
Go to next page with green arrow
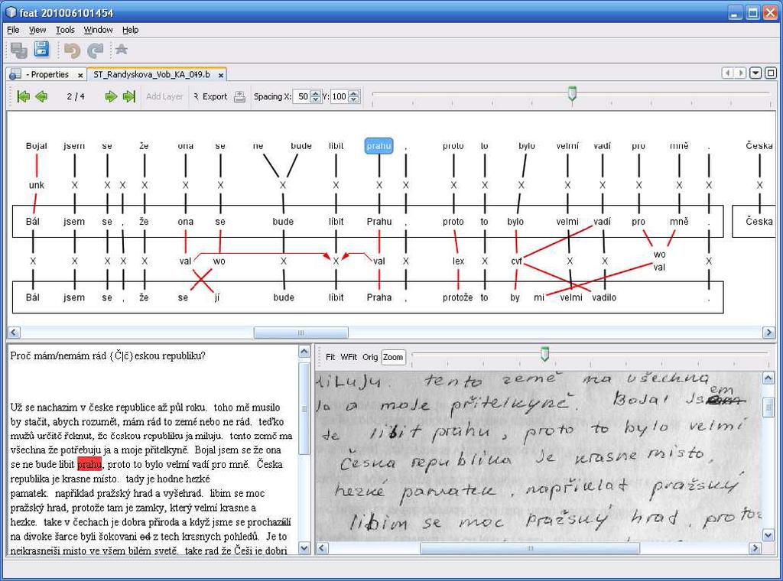click(111, 96)
